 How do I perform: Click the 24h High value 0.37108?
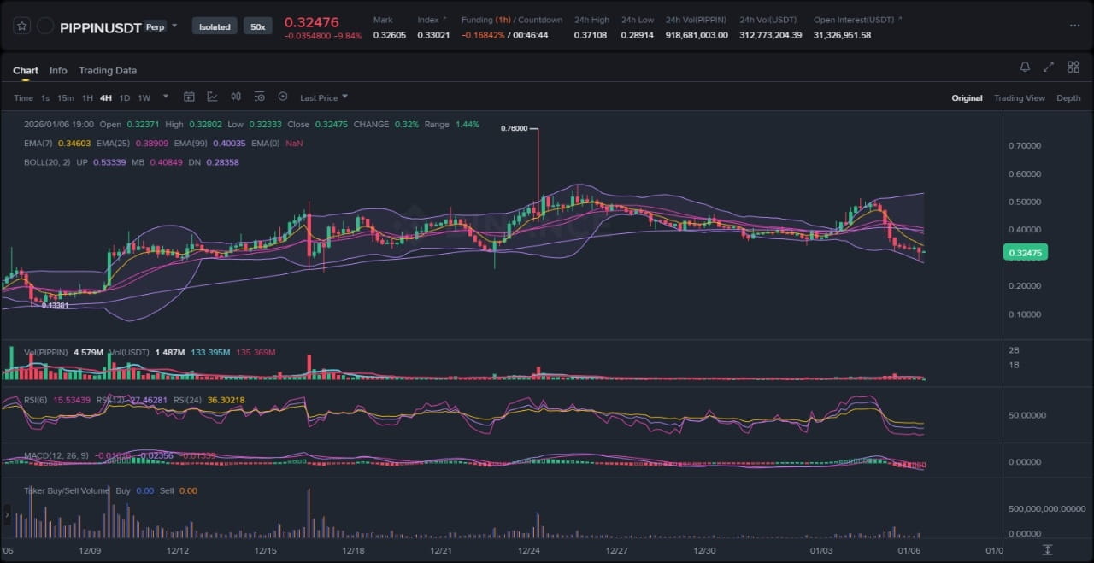click(x=591, y=35)
